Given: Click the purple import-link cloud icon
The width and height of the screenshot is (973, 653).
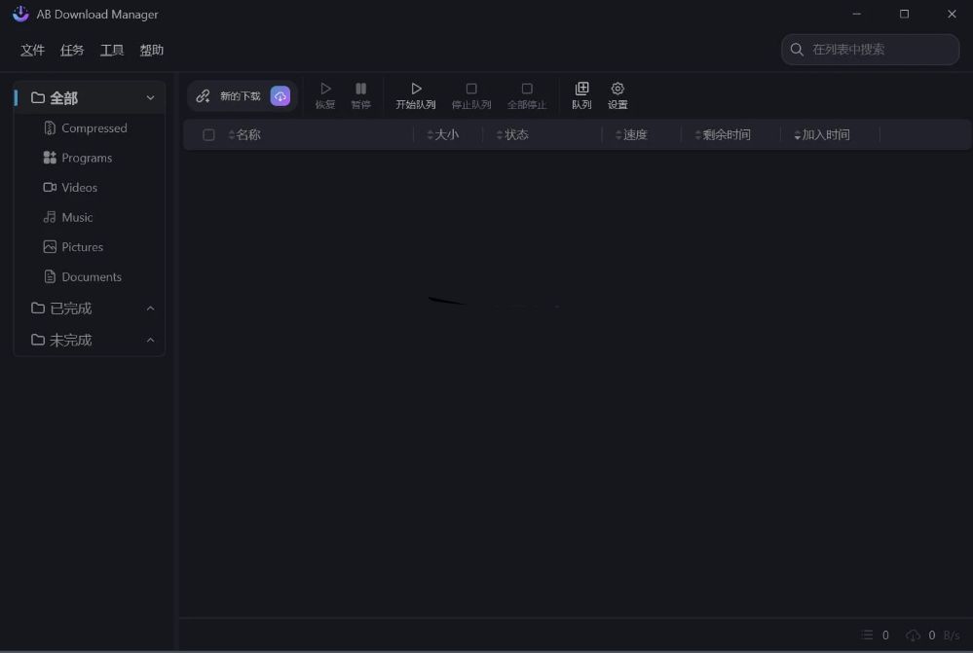Looking at the screenshot, I should [x=281, y=95].
